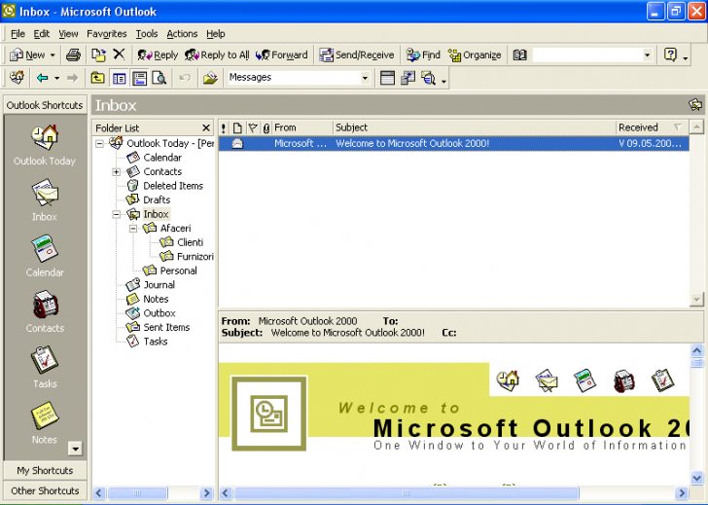Click the preview pane horizontal scrollbar thumb

click(406, 492)
